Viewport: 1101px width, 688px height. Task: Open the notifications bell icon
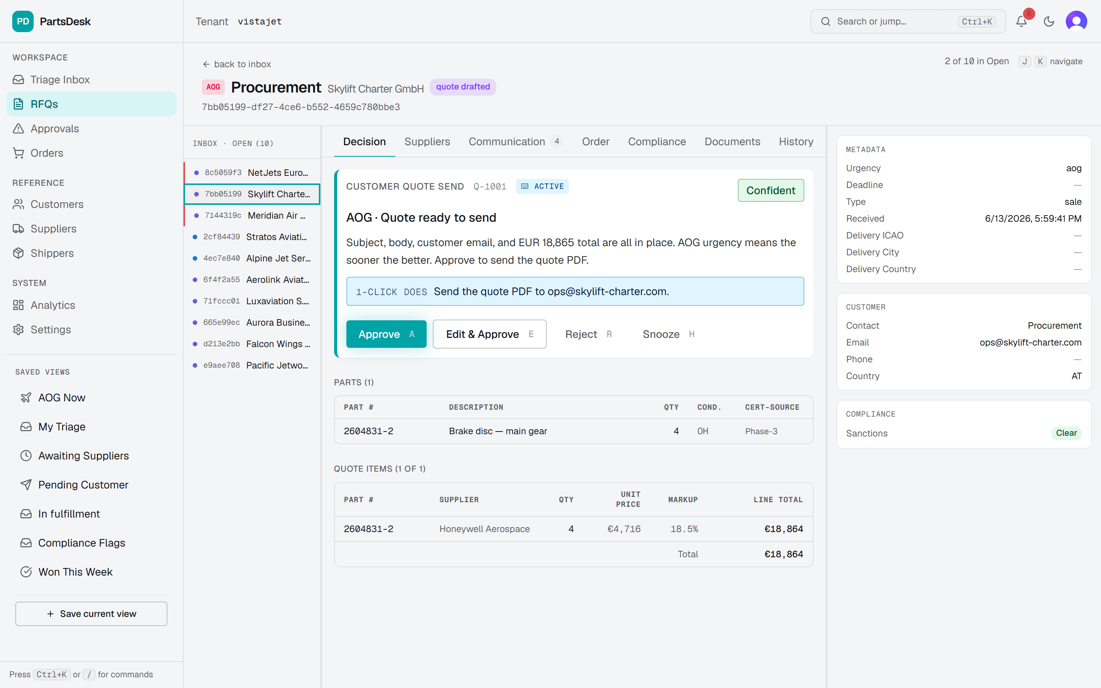(1021, 21)
